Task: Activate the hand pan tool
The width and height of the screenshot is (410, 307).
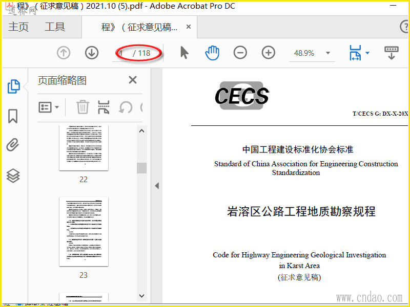Action: coord(212,53)
